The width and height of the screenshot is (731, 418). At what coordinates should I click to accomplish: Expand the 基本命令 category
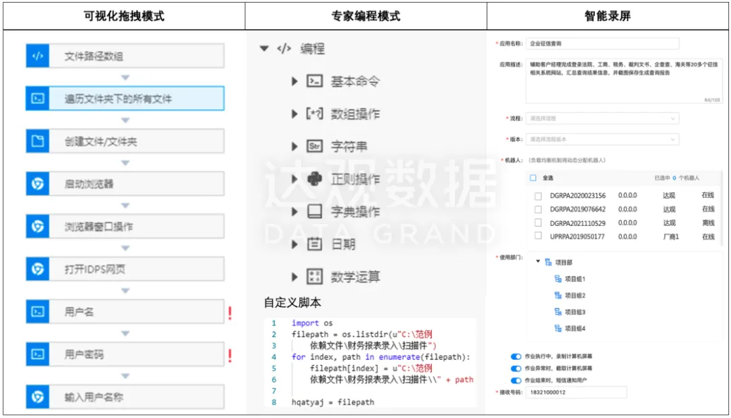click(294, 81)
